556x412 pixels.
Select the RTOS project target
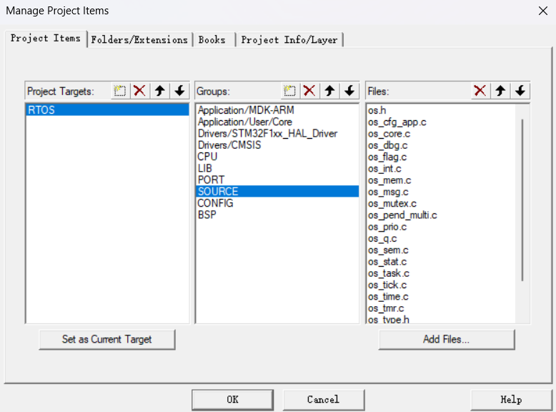pyautogui.click(x=107, y=110)
